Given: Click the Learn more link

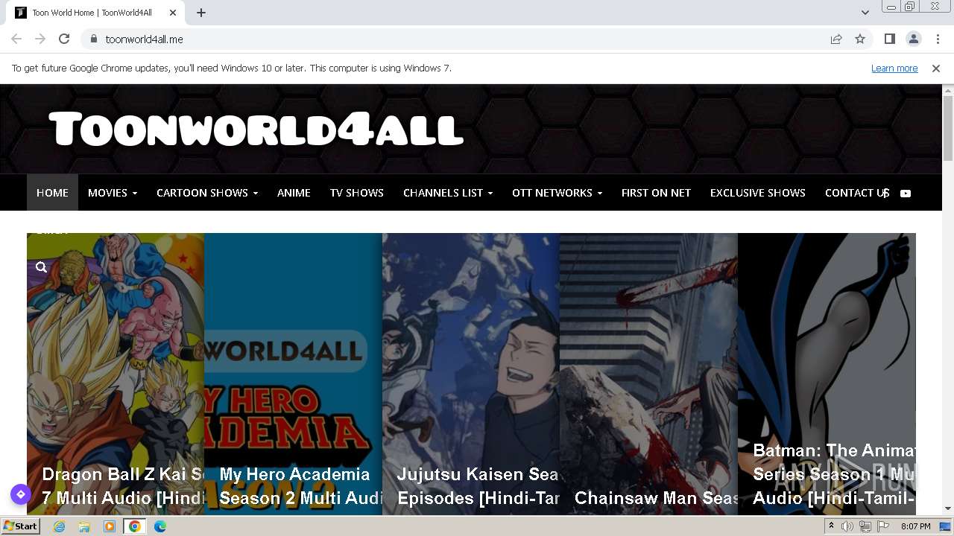Looking at the screenshot, I should 894,68.
